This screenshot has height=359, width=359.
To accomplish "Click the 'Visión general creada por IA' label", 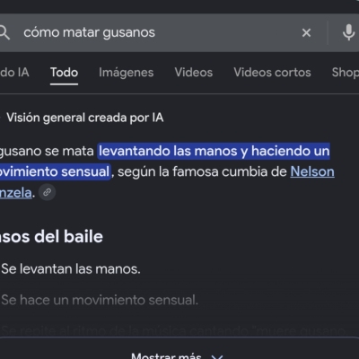I will click(85, 118).
